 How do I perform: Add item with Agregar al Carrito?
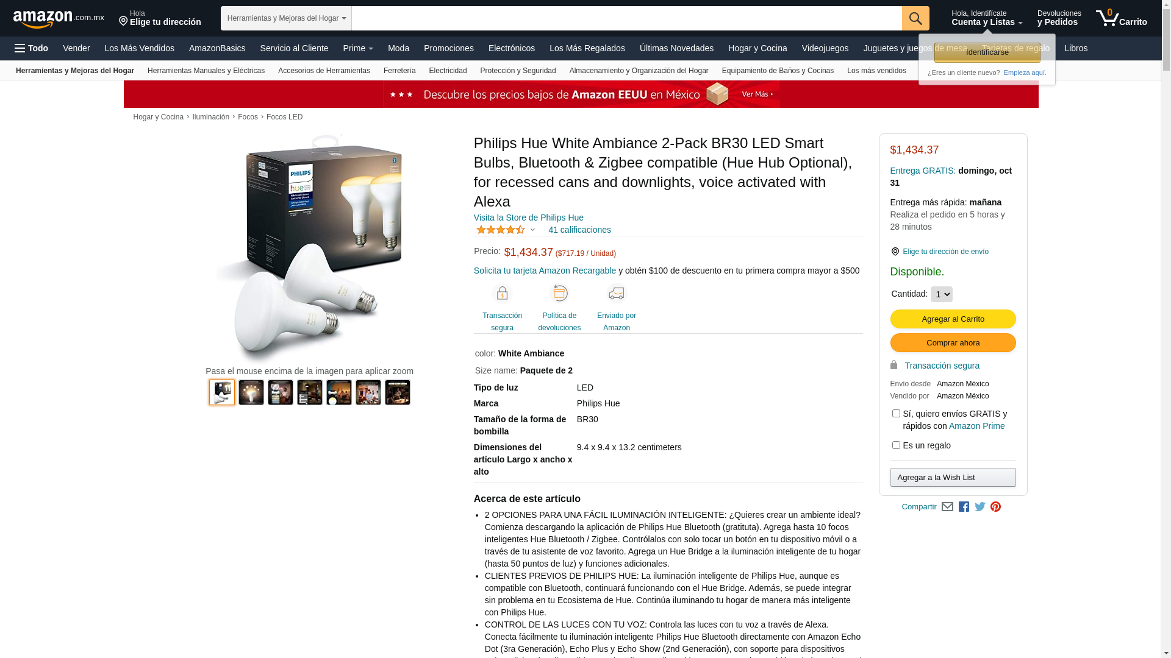[953, 319]
